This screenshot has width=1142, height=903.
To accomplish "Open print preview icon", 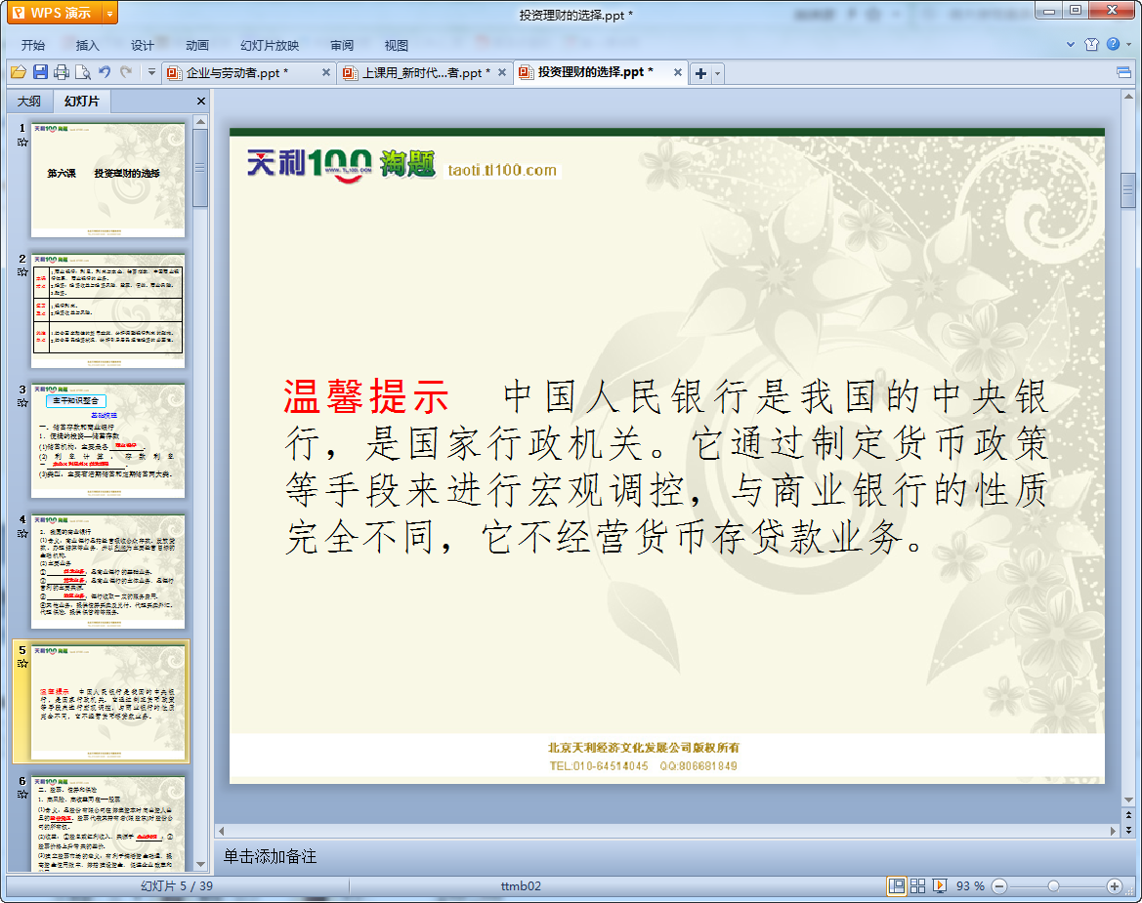I will (83, 72).
